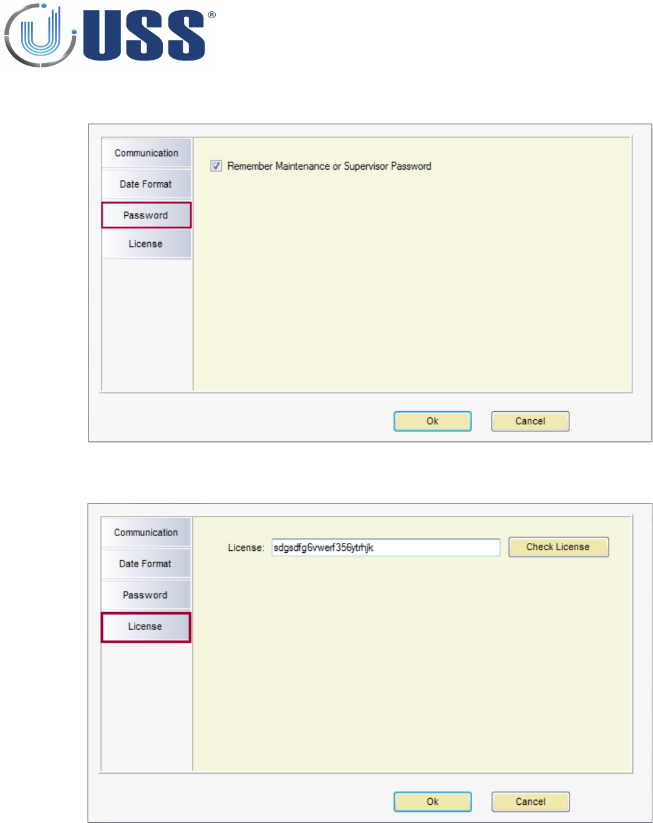
Task: Toggle Remember Maintenance or Supervisor Password checkbox
Action: point(216,166)
